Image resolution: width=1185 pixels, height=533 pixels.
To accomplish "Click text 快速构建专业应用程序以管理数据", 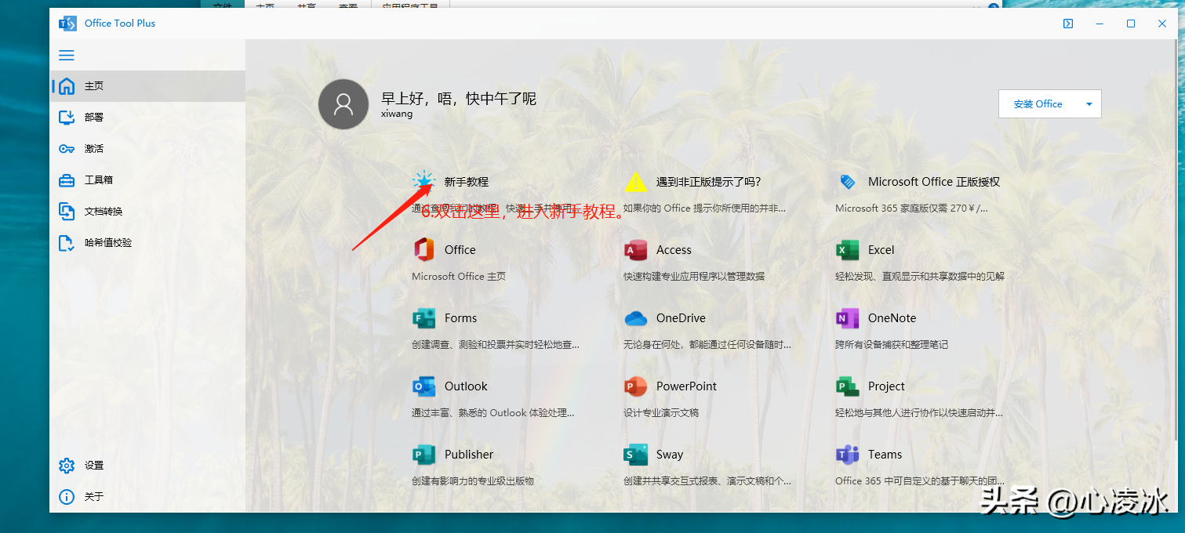I will click(694, 277).
